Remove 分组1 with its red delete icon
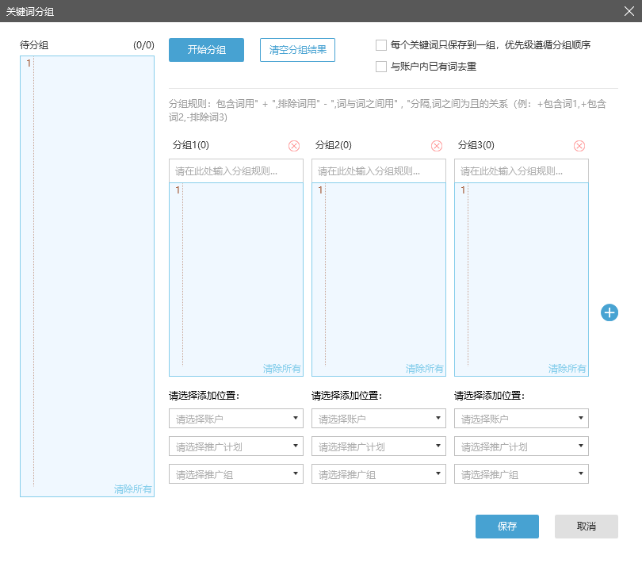The height and width of the screenshot is (567, 642). coord(294,146)
